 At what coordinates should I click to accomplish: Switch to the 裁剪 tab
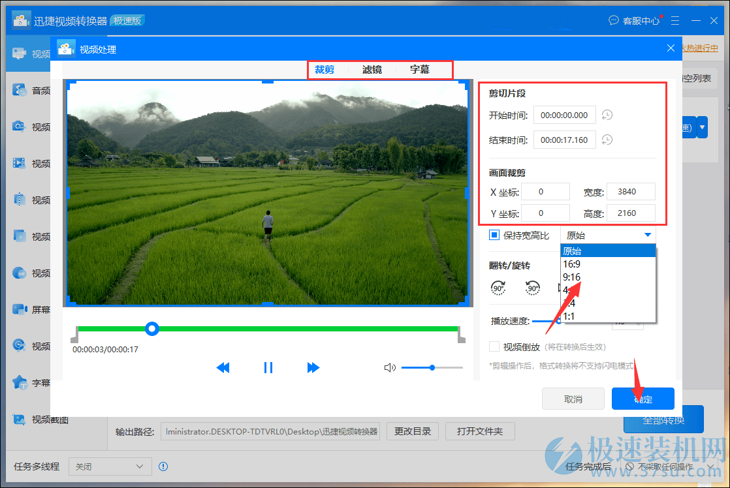tap(325, 70)
